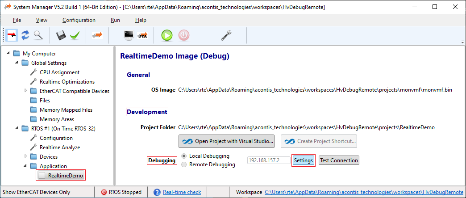
Task: Click the toolbar overflow arrow
Action: click(462, 42)
